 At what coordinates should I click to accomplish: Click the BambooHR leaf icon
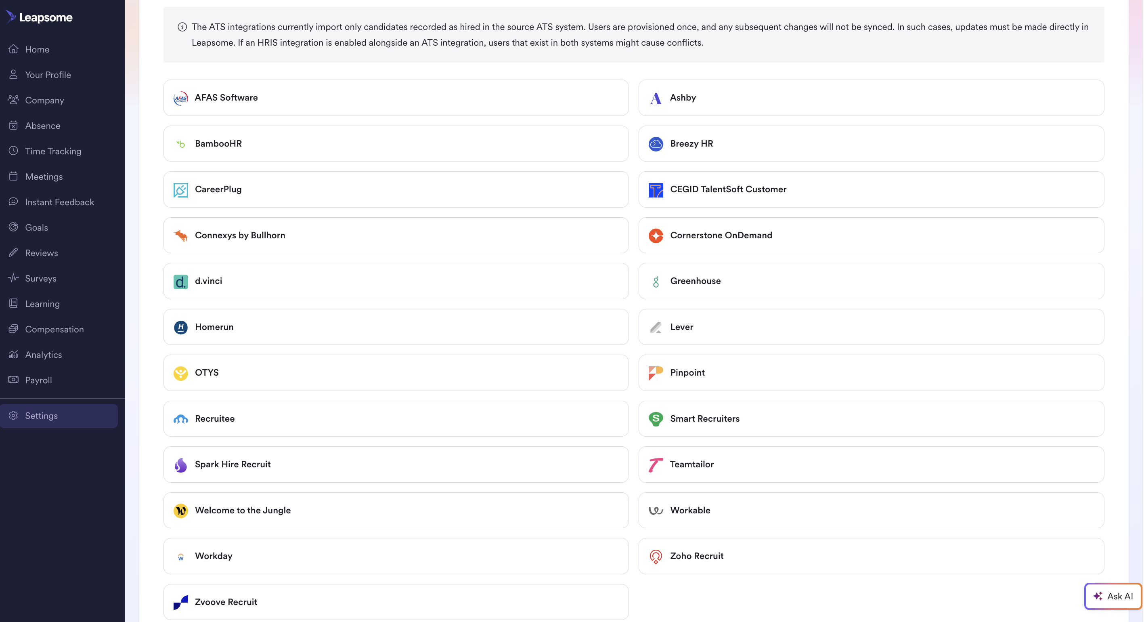pyautogui.click(x=180, y=144)
